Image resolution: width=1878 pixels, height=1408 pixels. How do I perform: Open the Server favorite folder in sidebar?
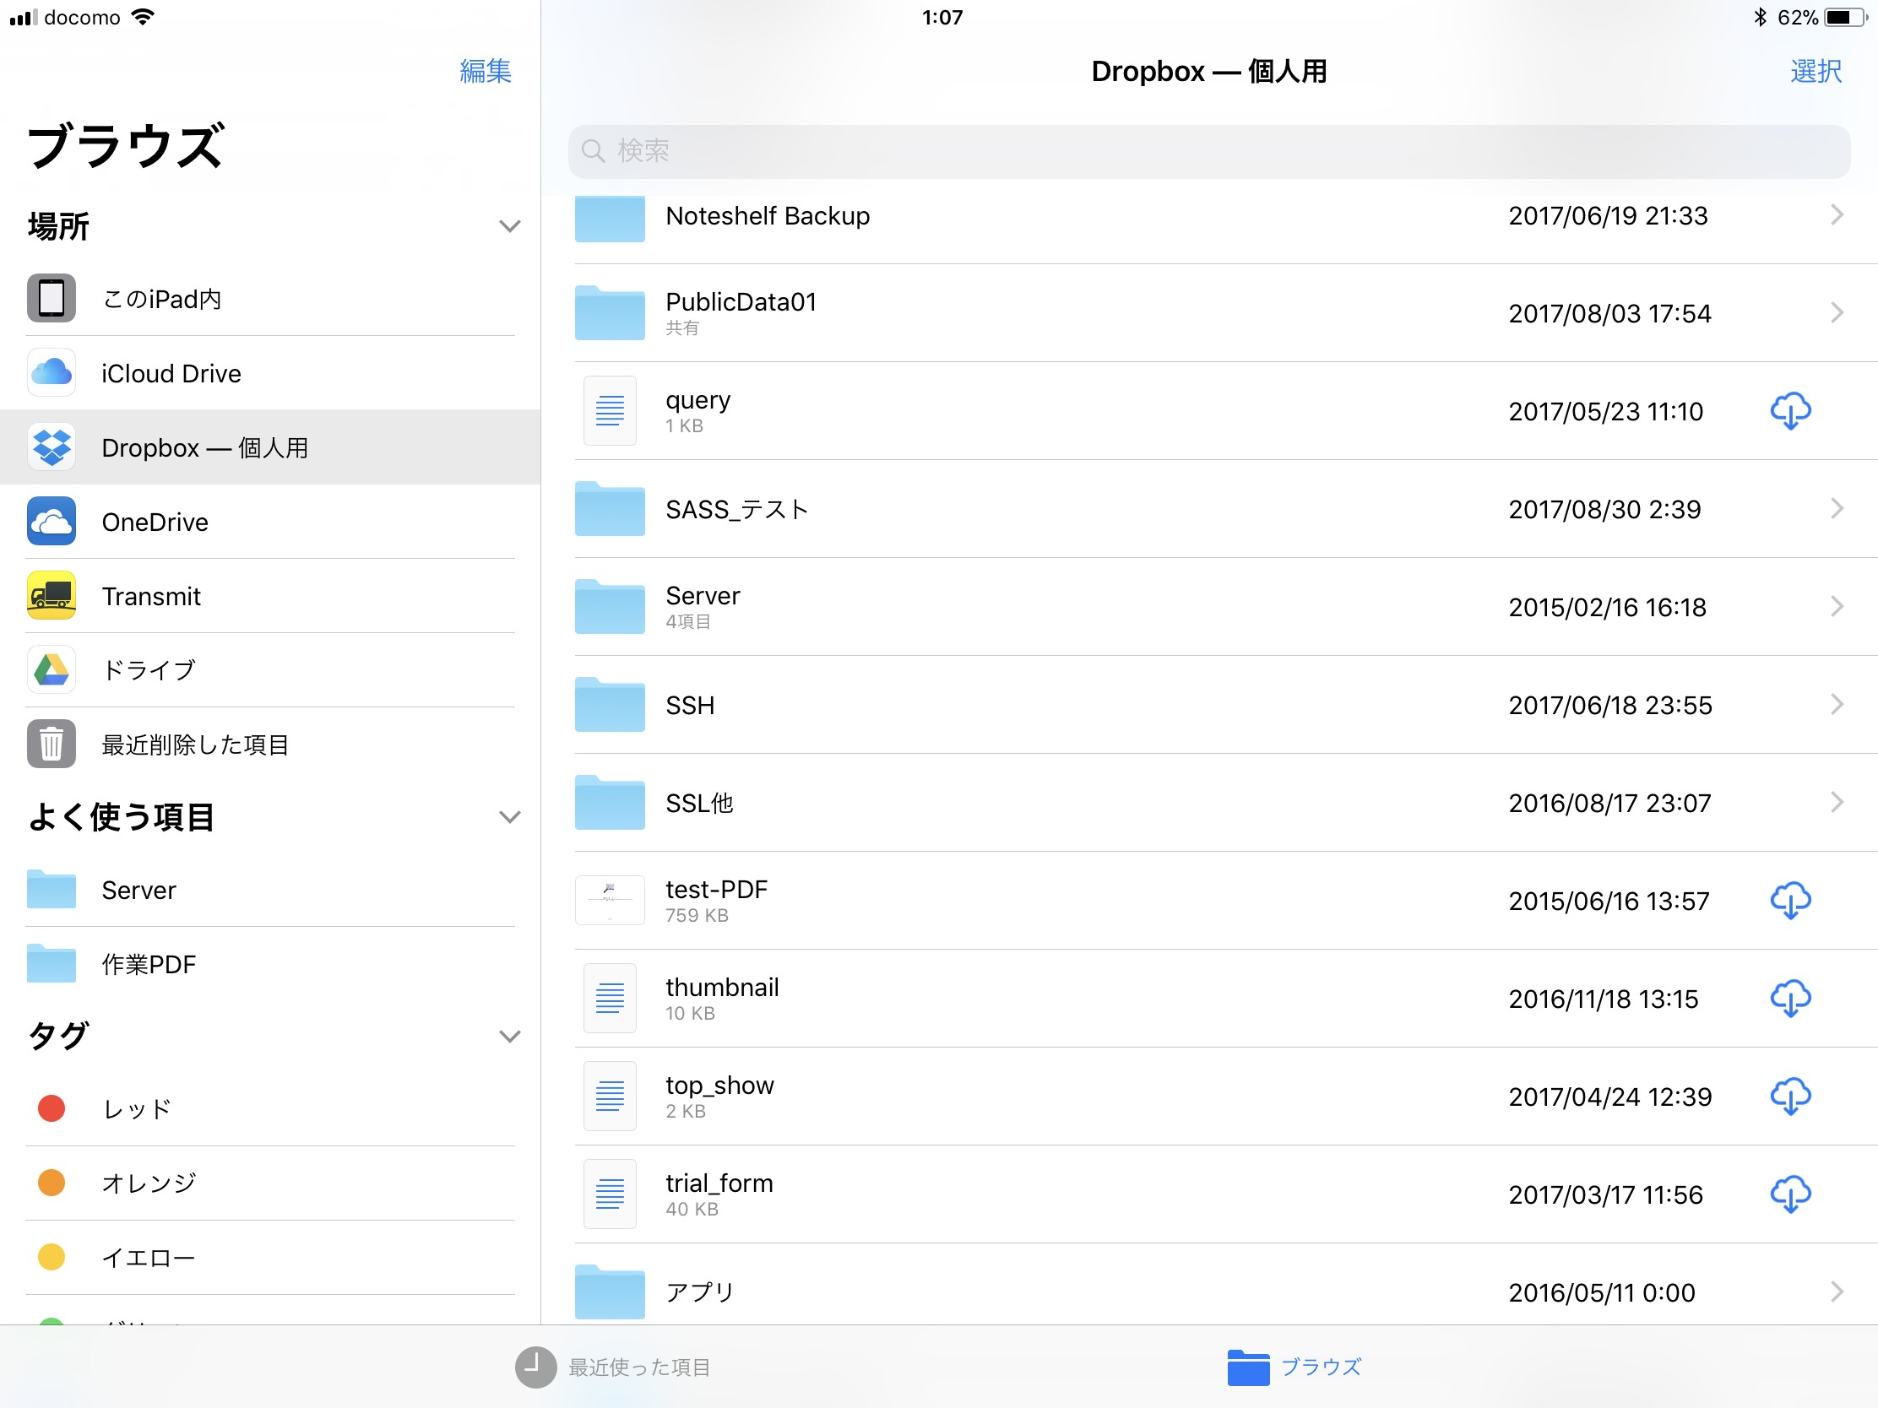(138, 891)
